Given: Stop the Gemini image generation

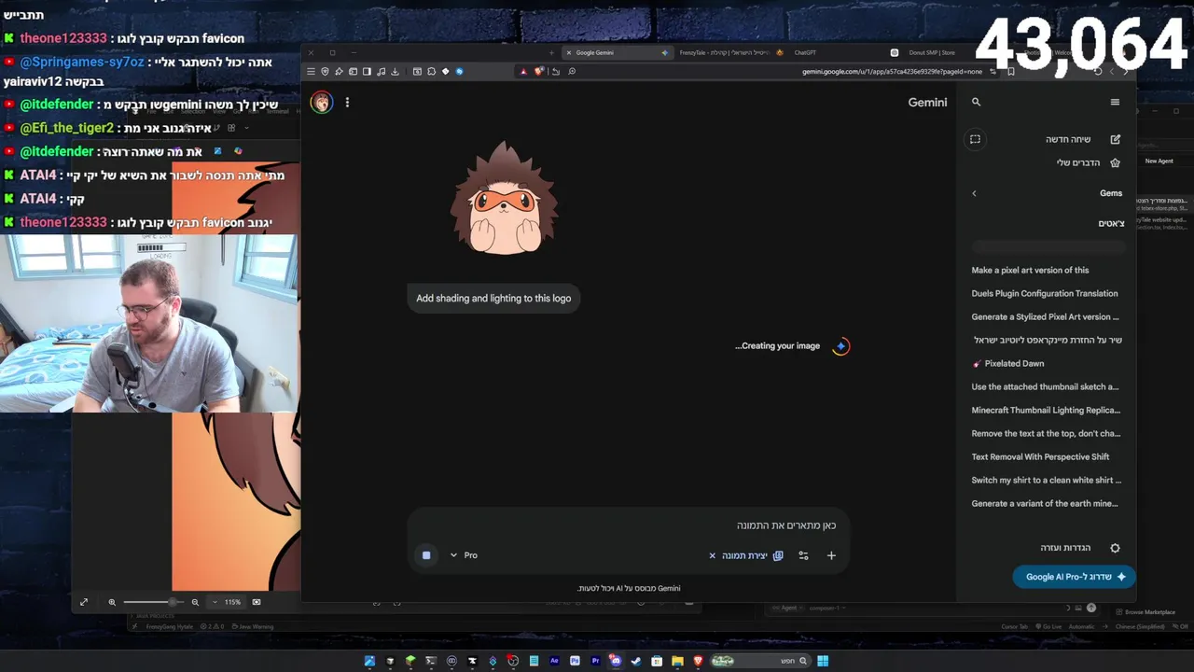Looking at the screenshot, I should 426,555.
